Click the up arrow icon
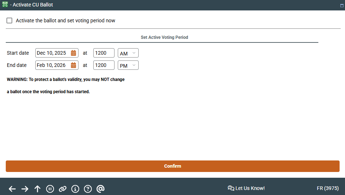Image resolution: width=345 pixels, height=195 pixels. (37, 189)
